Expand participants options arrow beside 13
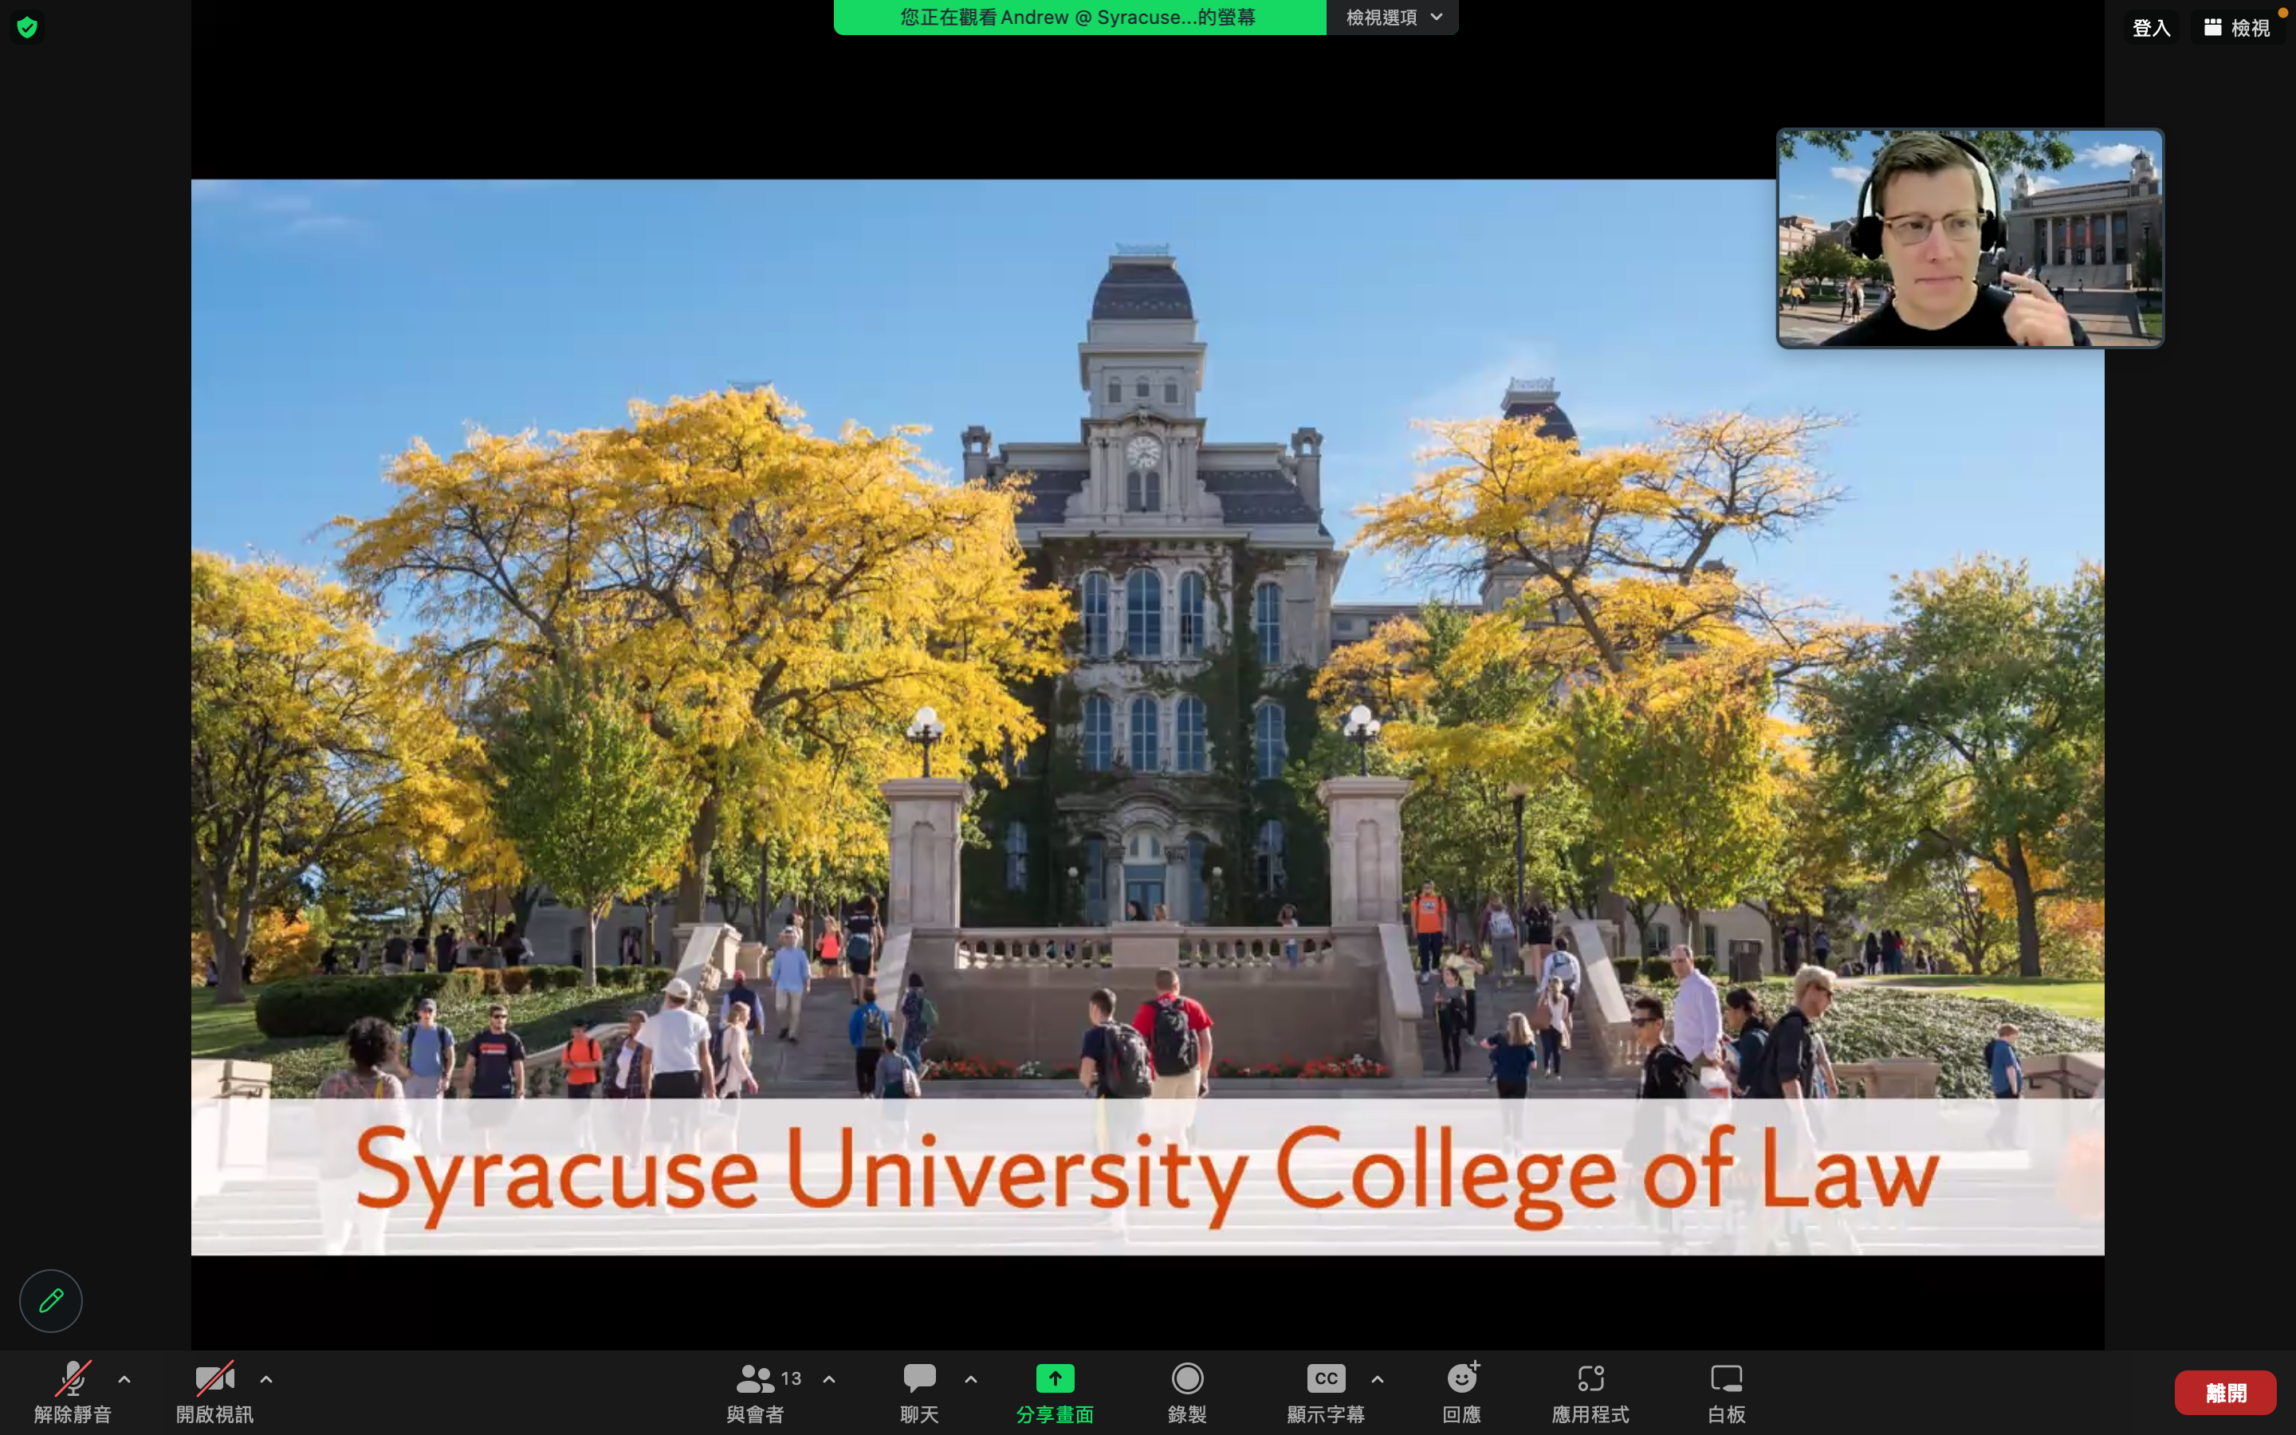The width and height of the screenshot is (2296, 1435). [x=829, y=1379]
